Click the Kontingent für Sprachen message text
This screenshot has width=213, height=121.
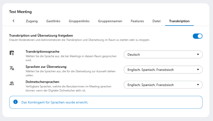tap(55, 102)
